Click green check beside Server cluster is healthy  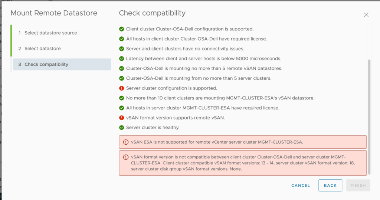coord(121,128)
